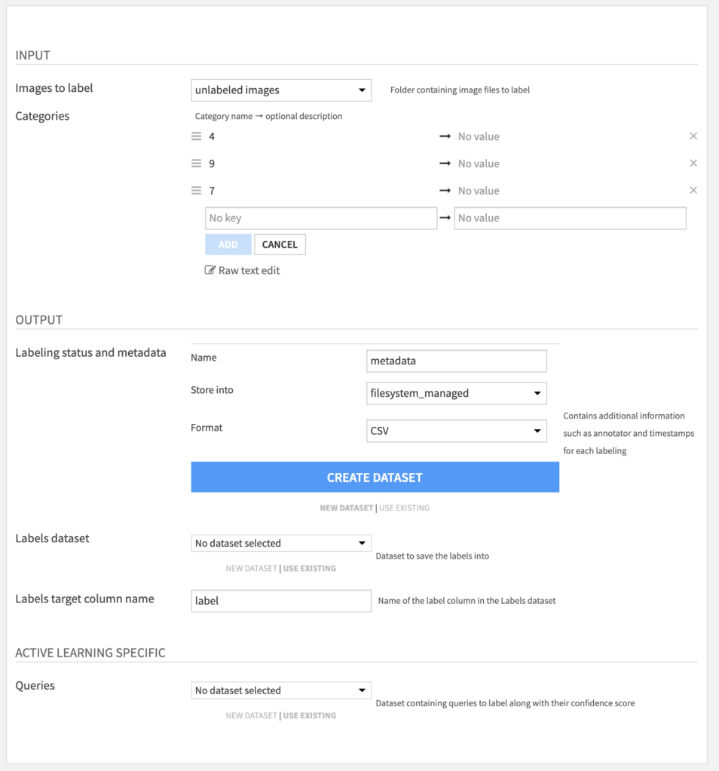Click the reorder handle beside category 9
Screen dimensions: 719x771
[x=197, y=163]
